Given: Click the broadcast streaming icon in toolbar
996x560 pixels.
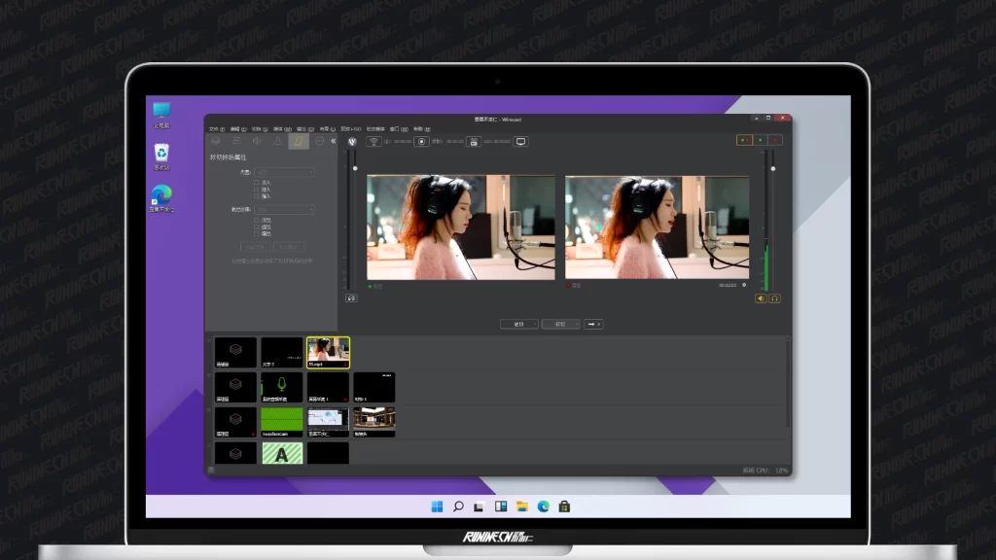Looking at the screenshot, I should [x=374, y=141].
